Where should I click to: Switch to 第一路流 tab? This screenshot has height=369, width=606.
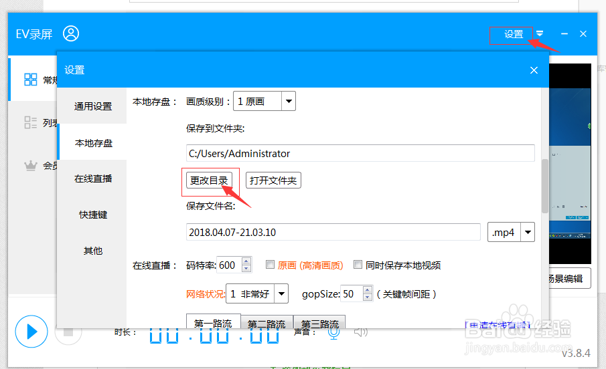(x=214, y=322)
